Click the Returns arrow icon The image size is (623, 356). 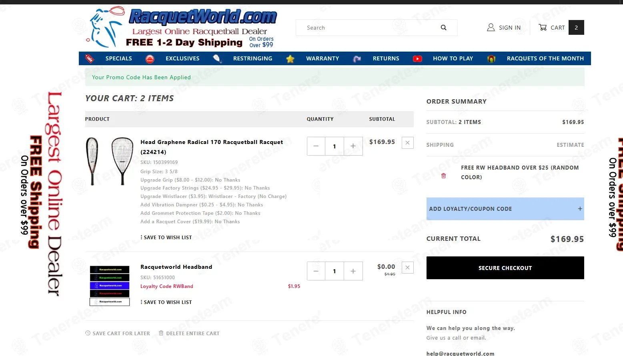click(357, 59)
